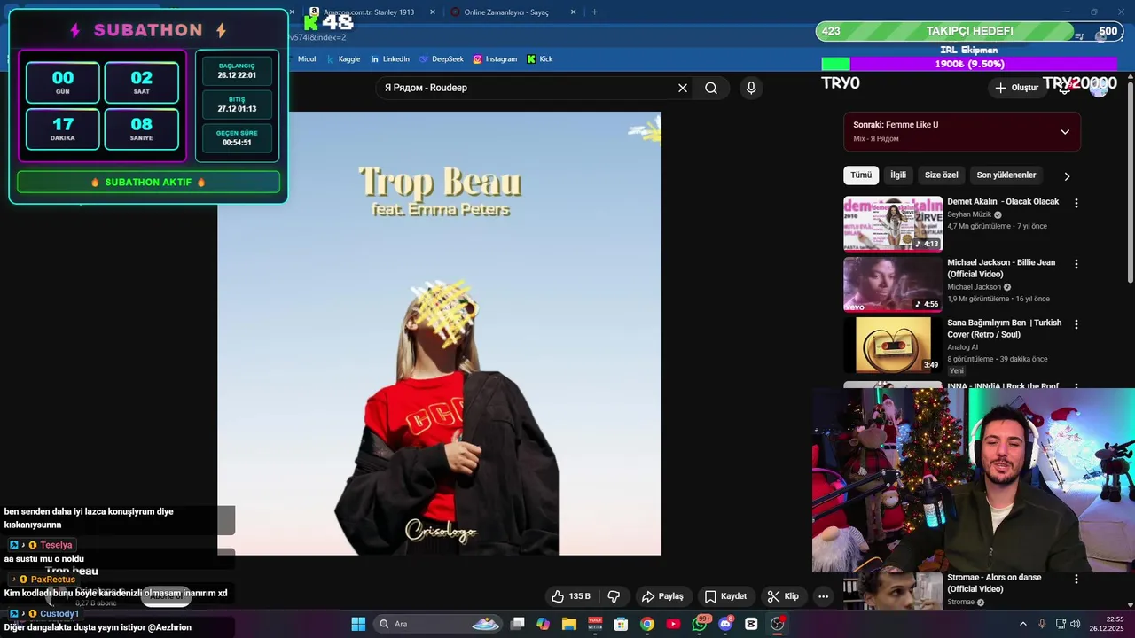Show hidden system tray icons

tap(1022, 624)
